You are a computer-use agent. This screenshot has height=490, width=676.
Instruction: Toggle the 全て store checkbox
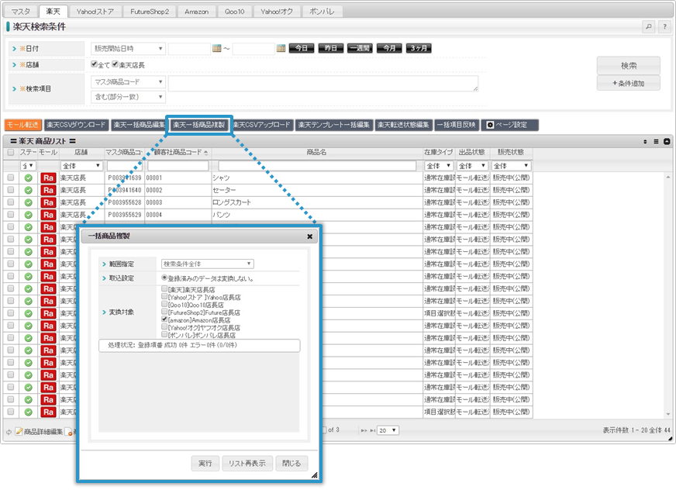[94, 64]
